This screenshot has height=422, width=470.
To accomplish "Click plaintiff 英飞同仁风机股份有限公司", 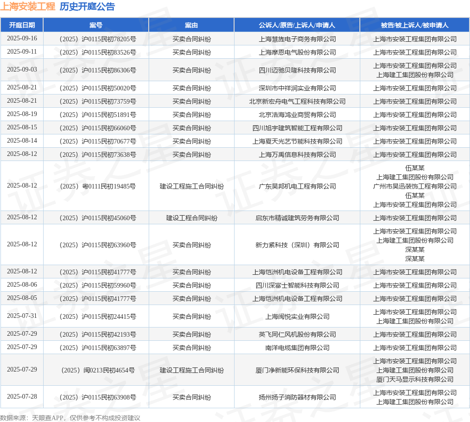I will point(297,334).
